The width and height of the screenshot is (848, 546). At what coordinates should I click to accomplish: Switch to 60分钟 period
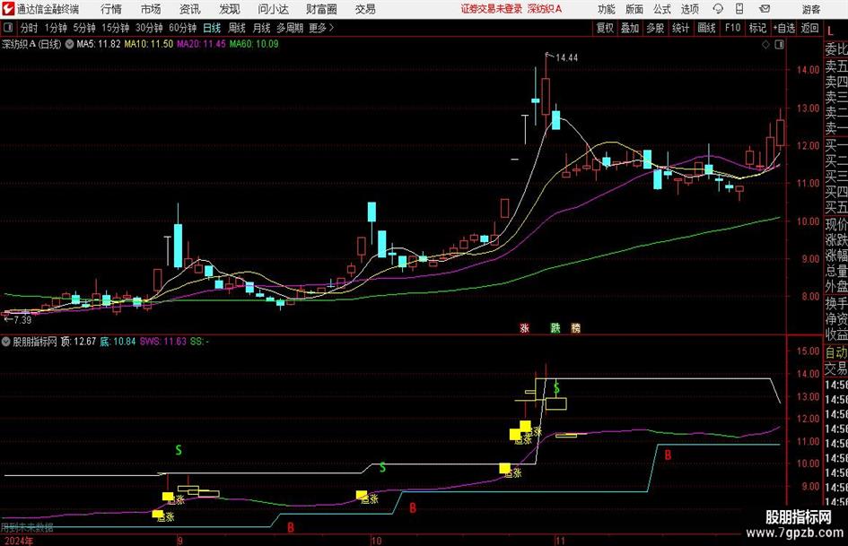point(182,28)
